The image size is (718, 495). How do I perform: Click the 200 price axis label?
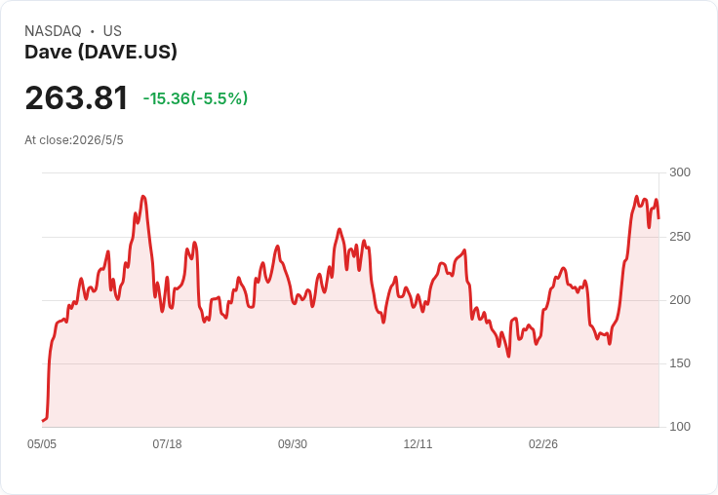coord(680,300)
